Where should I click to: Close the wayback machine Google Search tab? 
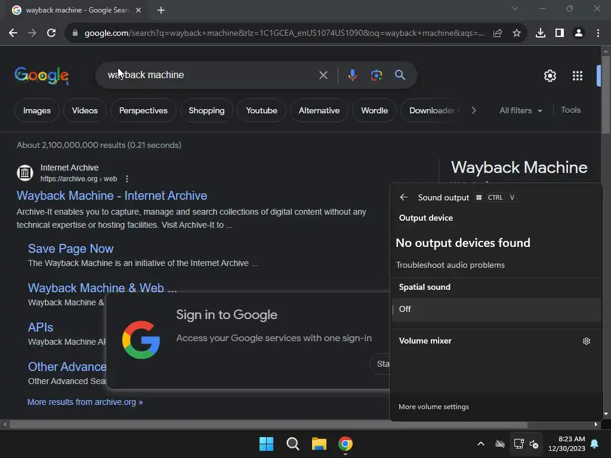(x=138, y=10)
